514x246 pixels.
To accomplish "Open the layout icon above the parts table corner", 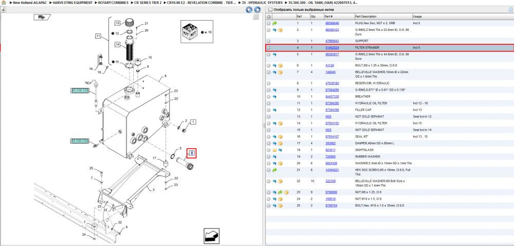I will (x=510, y=9).
